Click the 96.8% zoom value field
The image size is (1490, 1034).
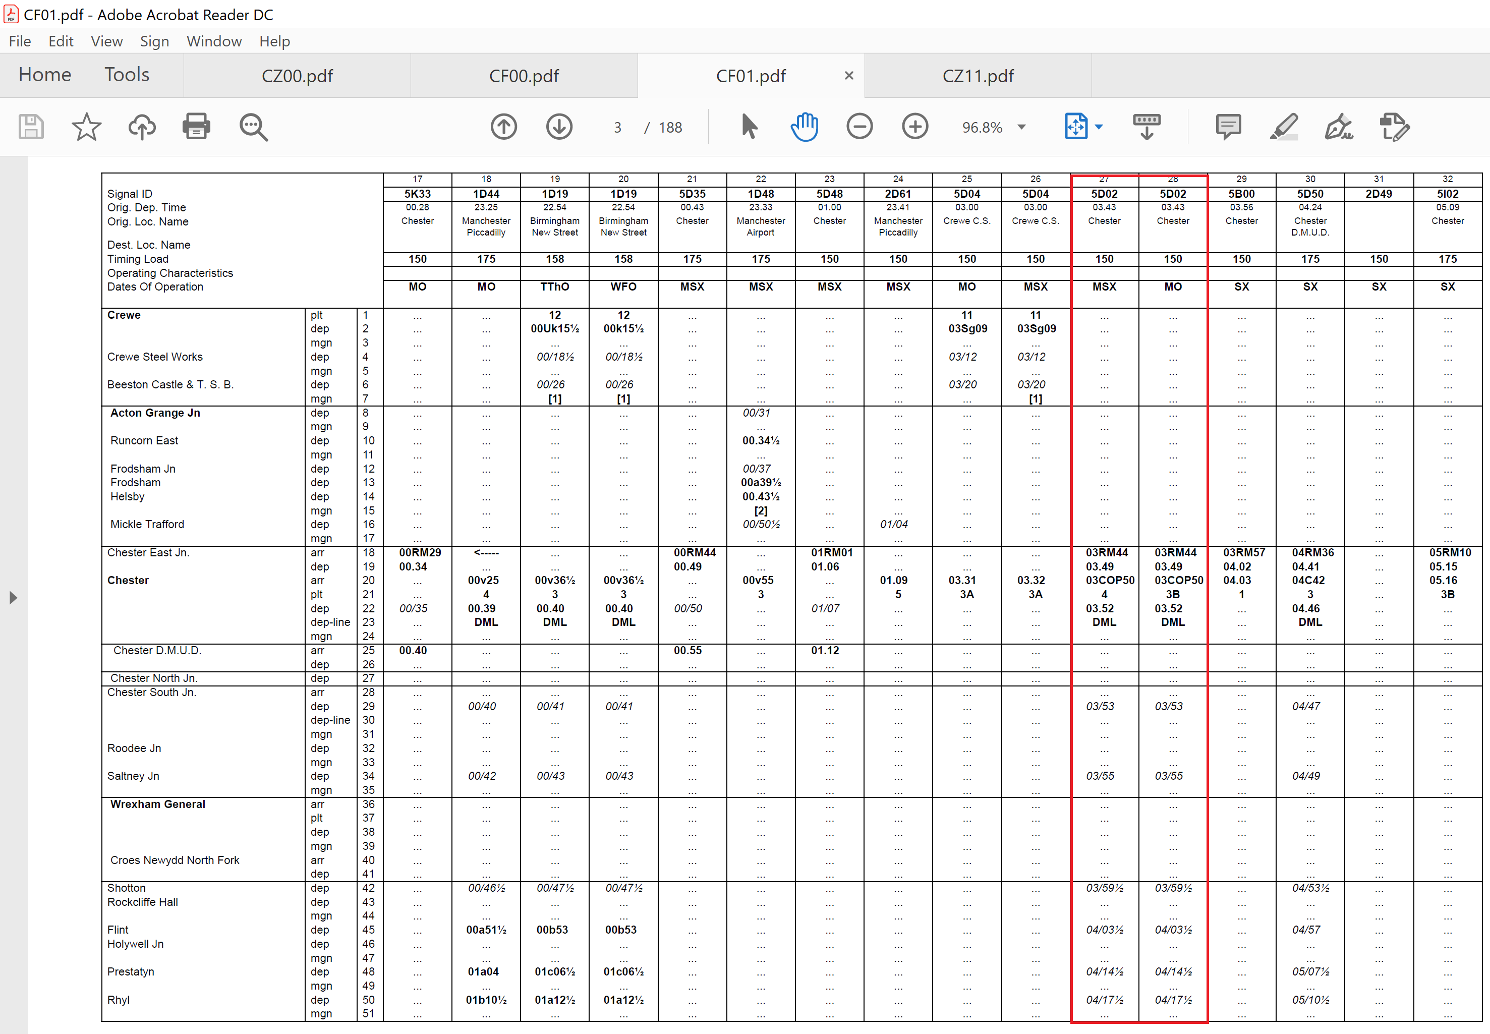[x=982, y=128]
